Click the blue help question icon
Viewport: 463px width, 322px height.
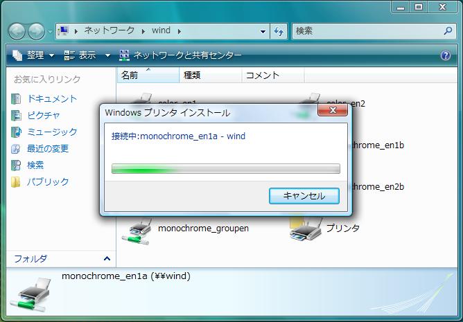pyautogui.click(x=446, y=55)
